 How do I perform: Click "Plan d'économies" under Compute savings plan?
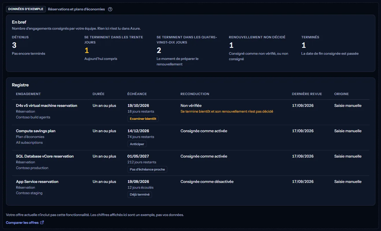coord(30,137)
